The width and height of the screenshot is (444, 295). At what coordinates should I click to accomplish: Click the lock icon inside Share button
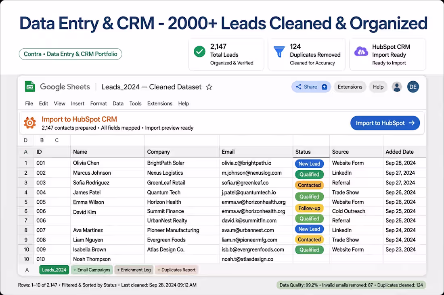click(x=325, y=87)
